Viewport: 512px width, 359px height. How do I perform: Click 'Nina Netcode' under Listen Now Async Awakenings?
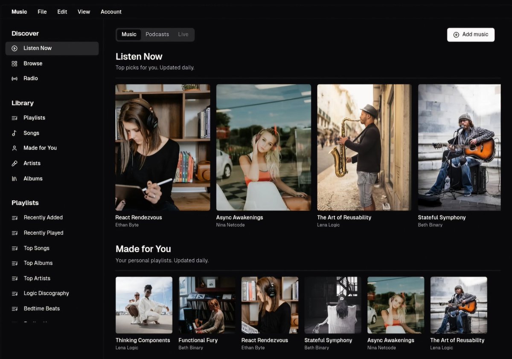coord(230,225)
